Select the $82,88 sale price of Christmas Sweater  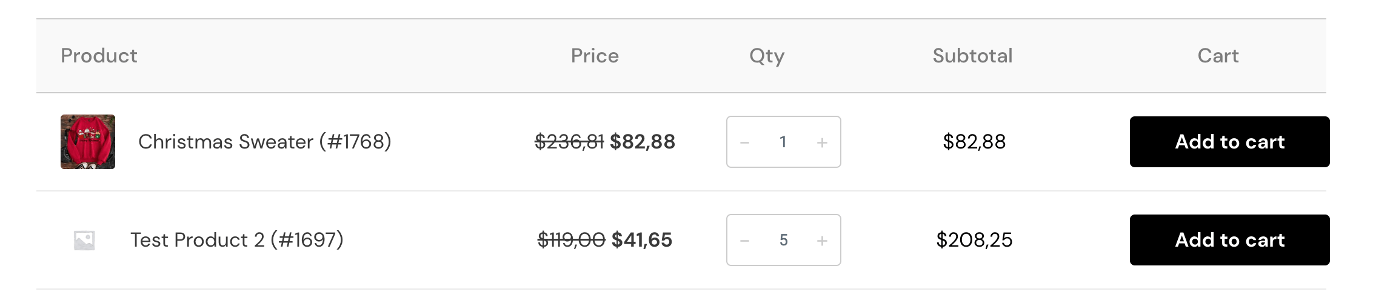(x=643, y=142)
